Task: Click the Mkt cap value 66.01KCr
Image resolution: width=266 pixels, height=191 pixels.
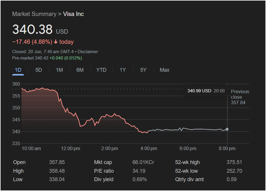Action: [x=143, y=162]
